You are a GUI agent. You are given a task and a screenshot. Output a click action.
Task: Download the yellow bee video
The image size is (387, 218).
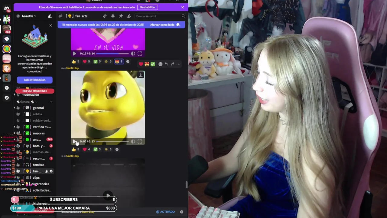[141, 75]
